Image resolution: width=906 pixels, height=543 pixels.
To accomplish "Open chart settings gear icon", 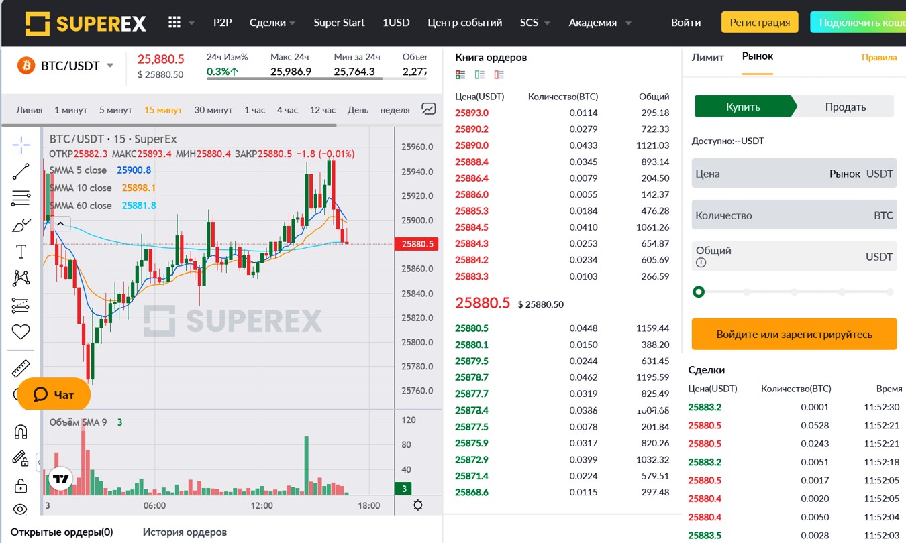I will (x=418, y=505).
